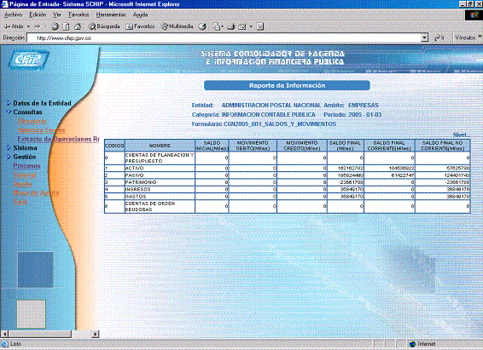This screenshot has height=350, width=483.
Task: Go to the Home page icon
Action: [78, 26]
